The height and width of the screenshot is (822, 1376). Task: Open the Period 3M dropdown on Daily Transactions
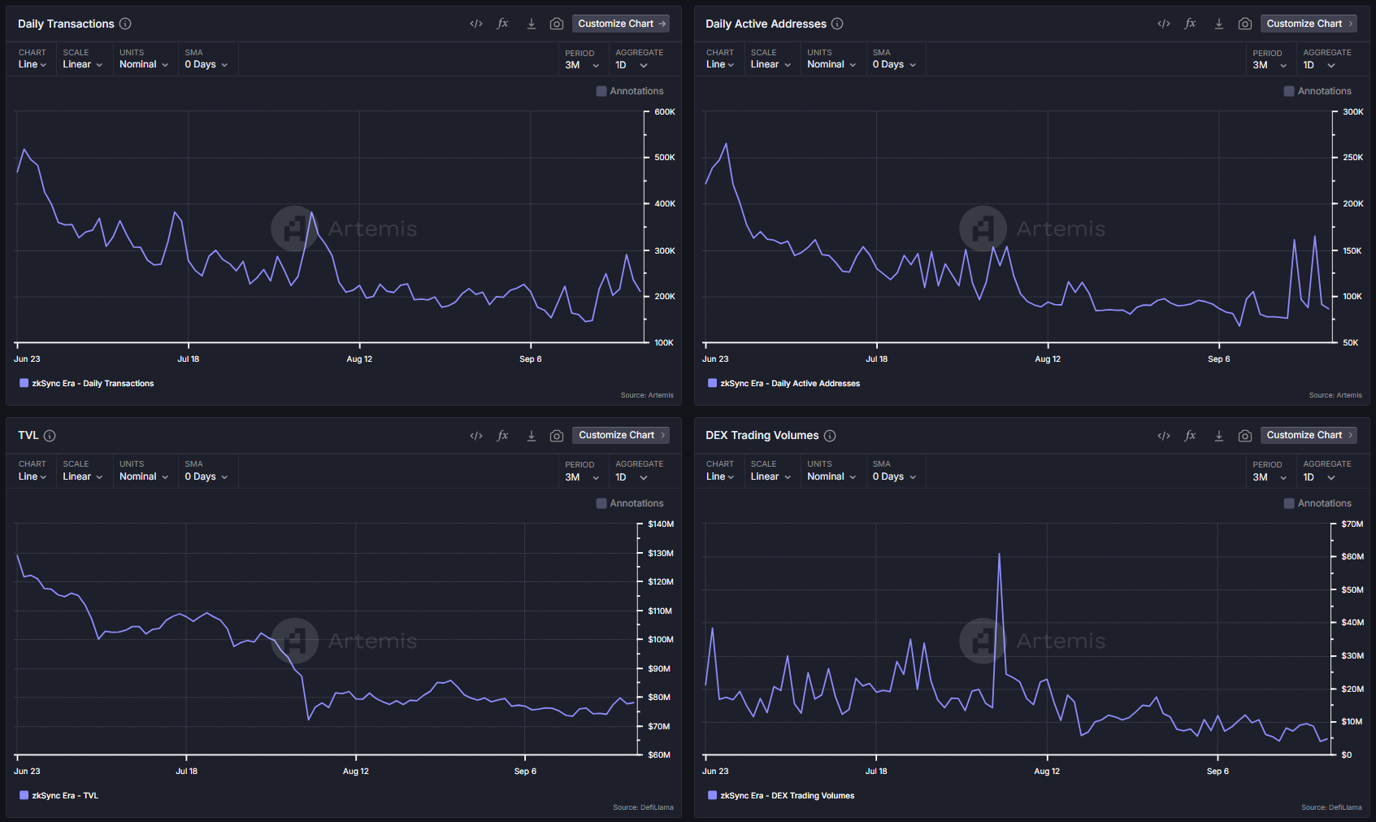point(582,65)
